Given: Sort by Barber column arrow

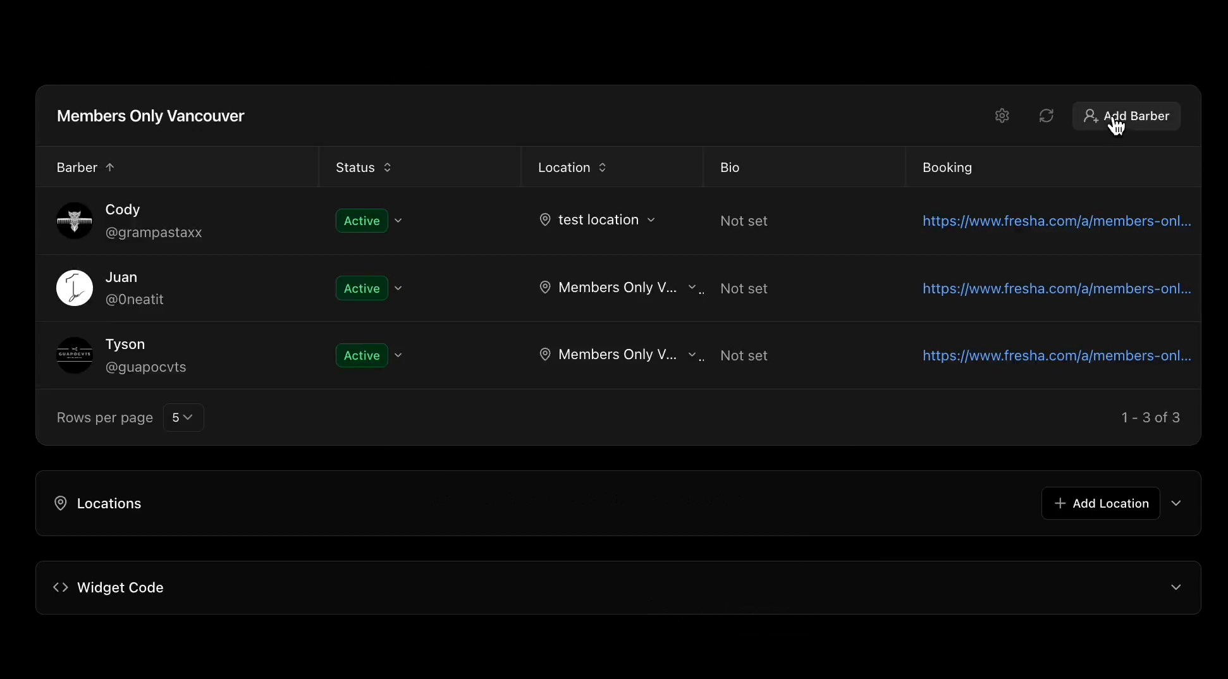Looking at the screenshot, I should 110,168.
